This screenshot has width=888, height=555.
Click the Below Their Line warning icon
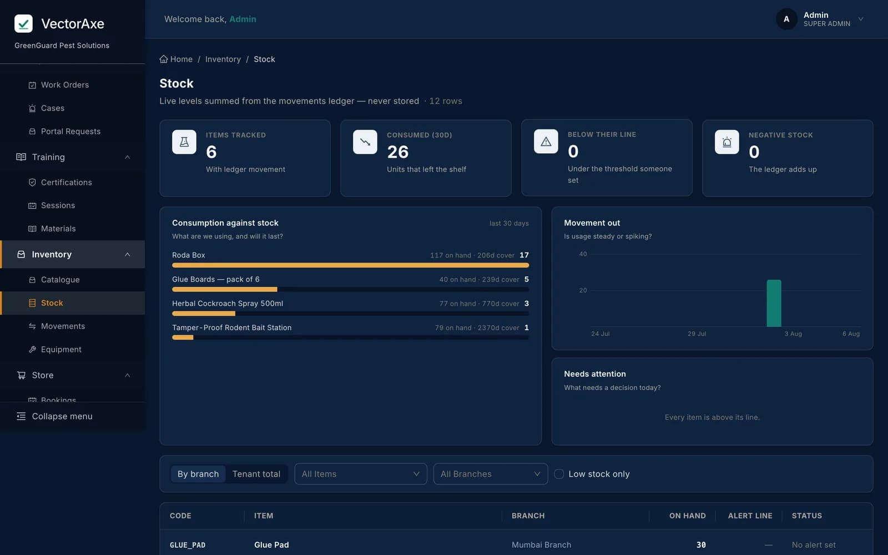[x=546, y=142]
